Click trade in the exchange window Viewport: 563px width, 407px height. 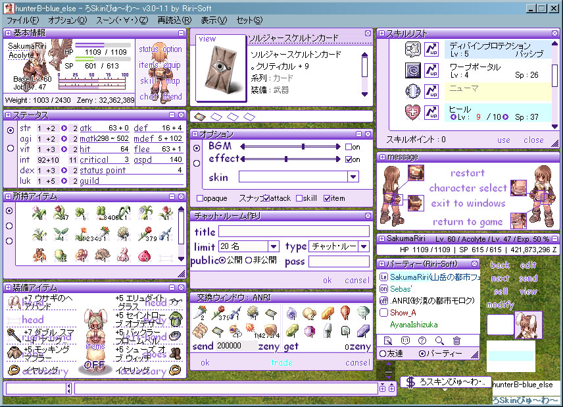[x=281, y=362]
